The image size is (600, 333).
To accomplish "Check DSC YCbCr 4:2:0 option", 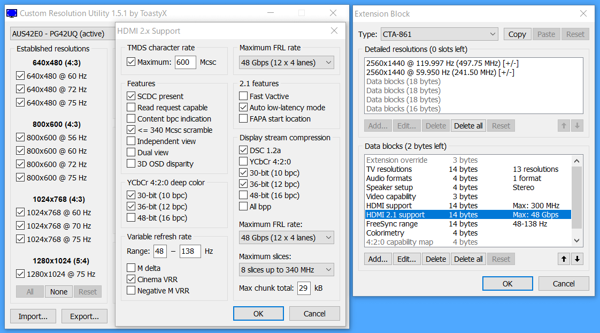I will tap(243, 161).
